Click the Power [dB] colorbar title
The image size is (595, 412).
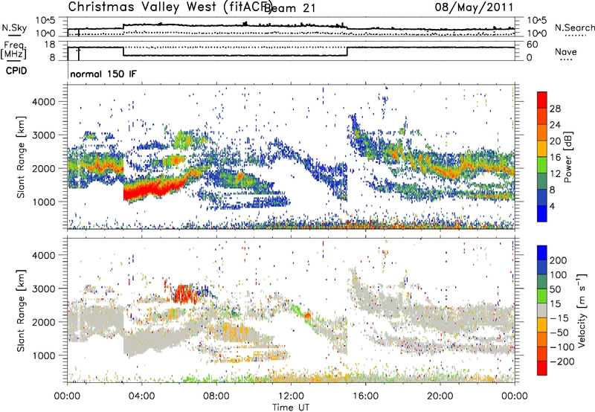568,157
